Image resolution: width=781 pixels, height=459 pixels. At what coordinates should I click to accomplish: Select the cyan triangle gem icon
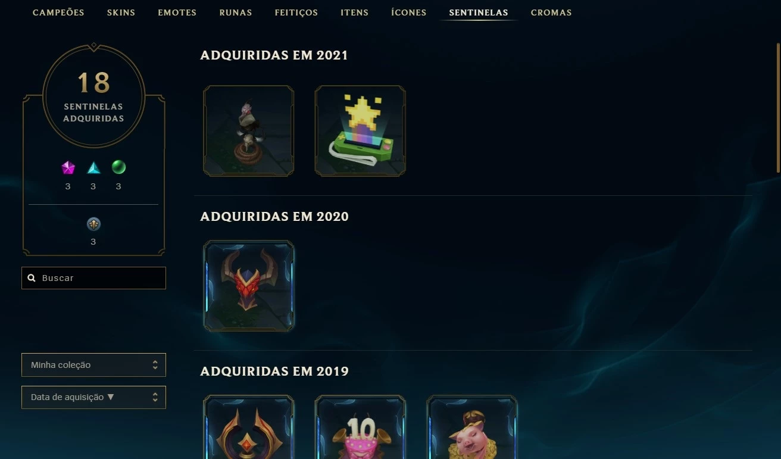click(x=93, y=168)
